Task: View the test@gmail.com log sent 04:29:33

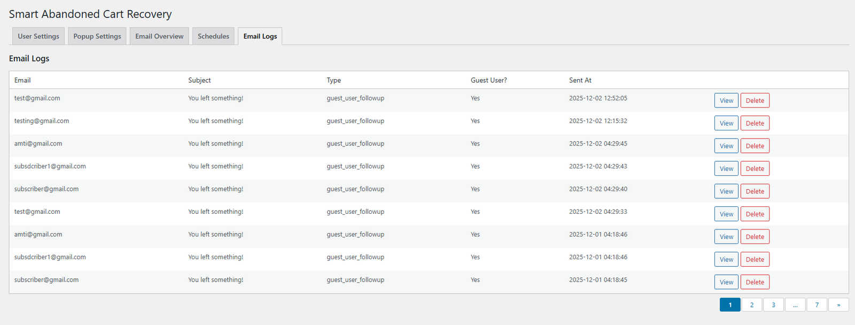Action: (726, 214)
